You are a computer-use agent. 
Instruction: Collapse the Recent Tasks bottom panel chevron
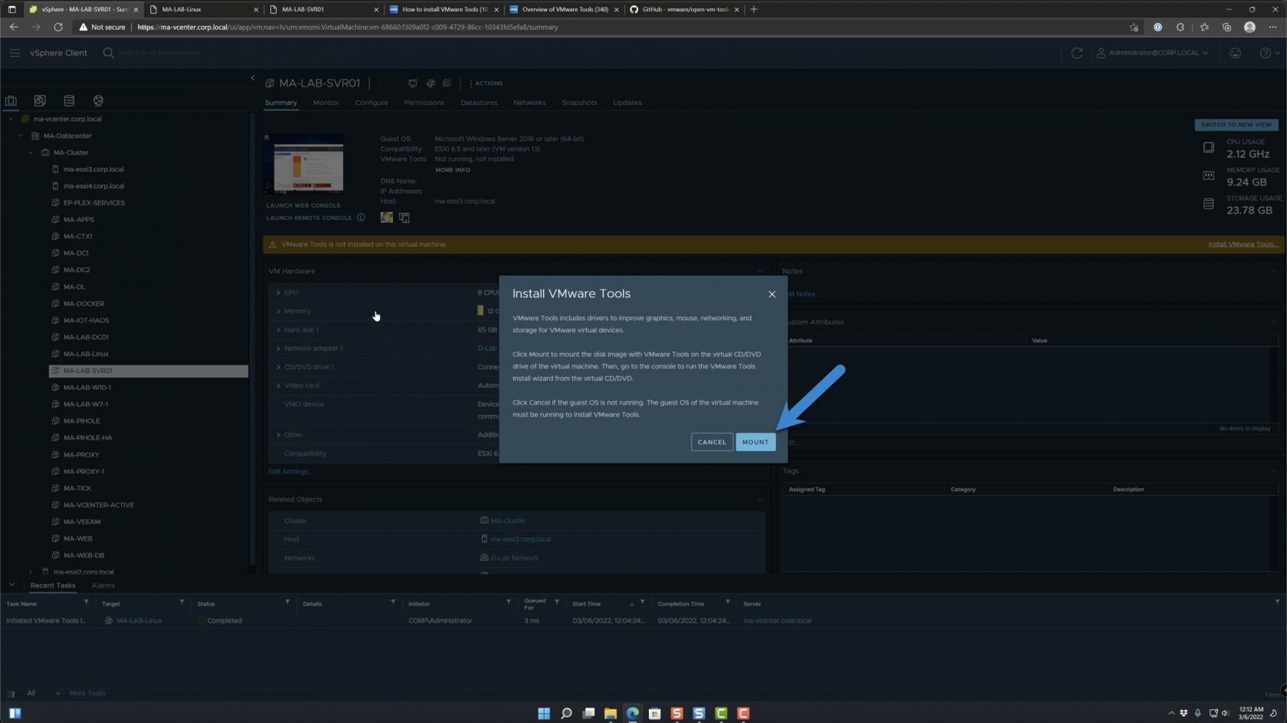[11, 585]
